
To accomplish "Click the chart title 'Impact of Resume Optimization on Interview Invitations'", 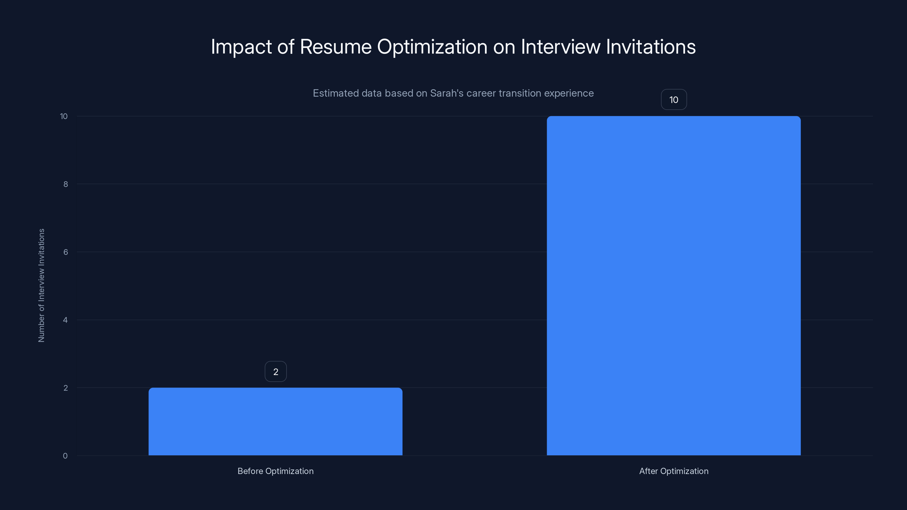I will [x=453, y=47].
